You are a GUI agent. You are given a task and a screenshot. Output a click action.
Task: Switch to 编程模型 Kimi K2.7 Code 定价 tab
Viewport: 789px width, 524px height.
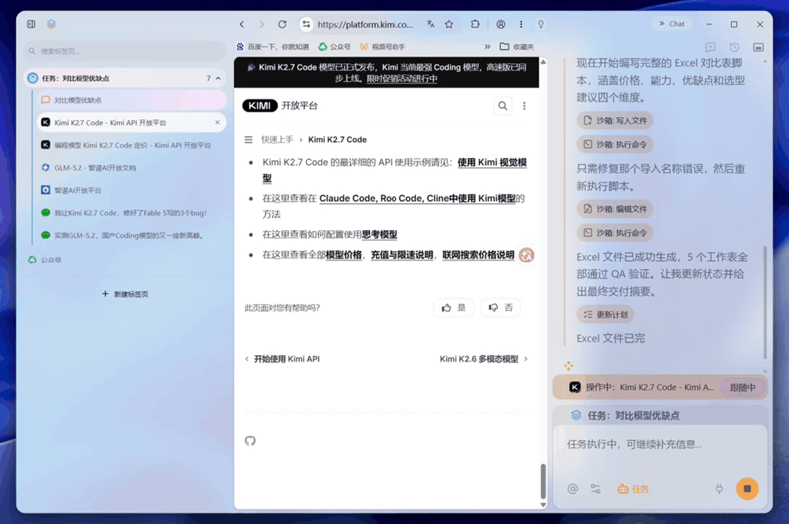point(132,145)
